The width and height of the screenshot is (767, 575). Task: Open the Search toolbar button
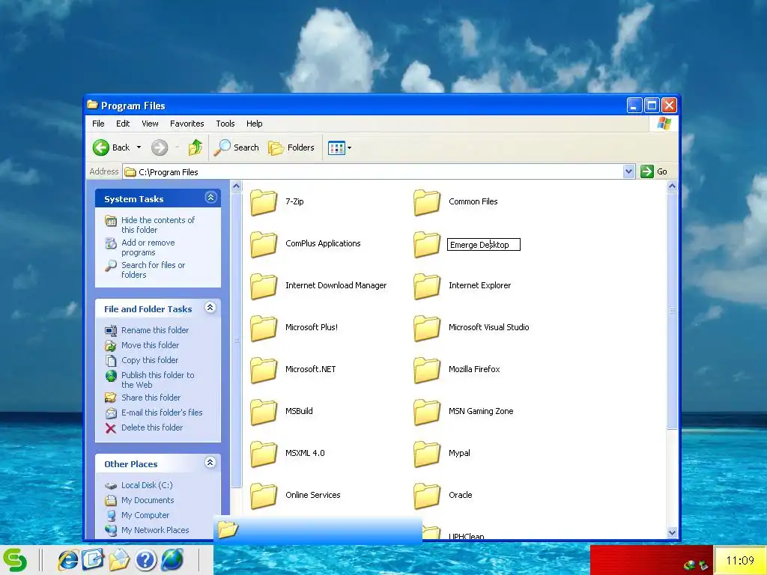tap(237, 147)
